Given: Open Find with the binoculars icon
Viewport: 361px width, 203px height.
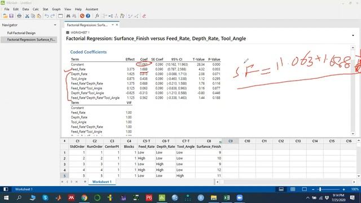Looking at the screenshot, I should [68, 16].
